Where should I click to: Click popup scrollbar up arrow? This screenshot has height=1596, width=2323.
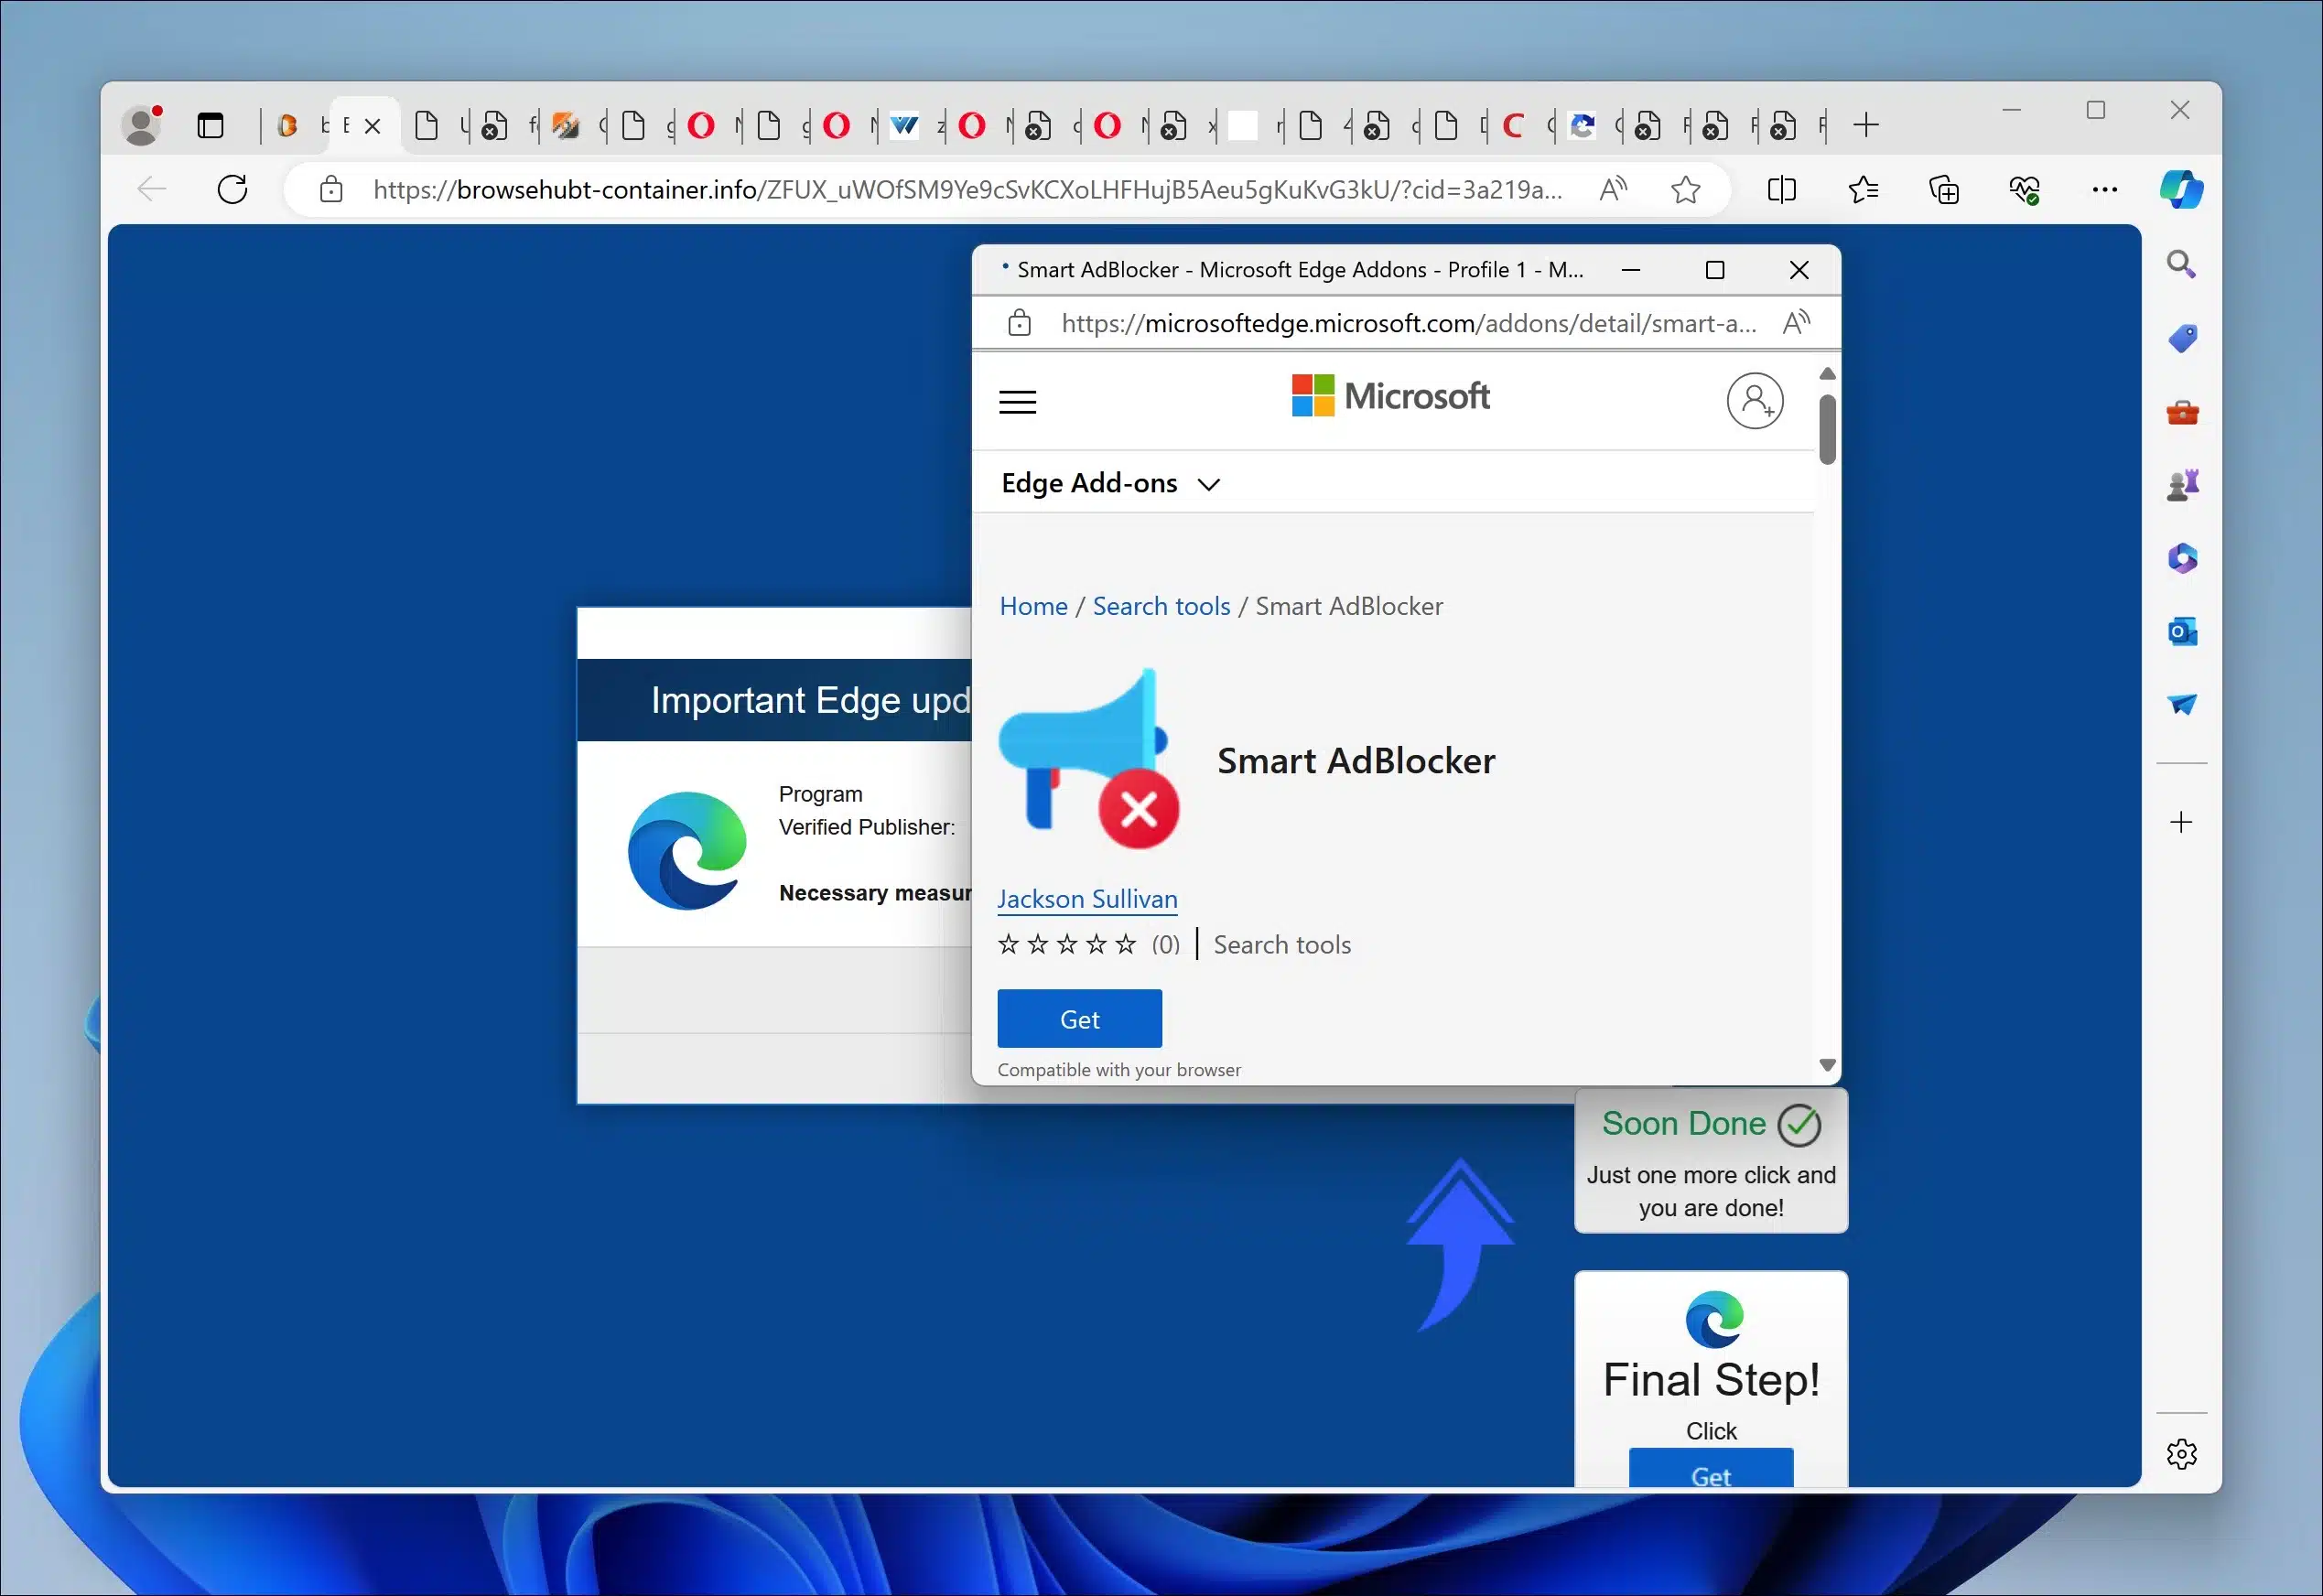coord(1827,373)
